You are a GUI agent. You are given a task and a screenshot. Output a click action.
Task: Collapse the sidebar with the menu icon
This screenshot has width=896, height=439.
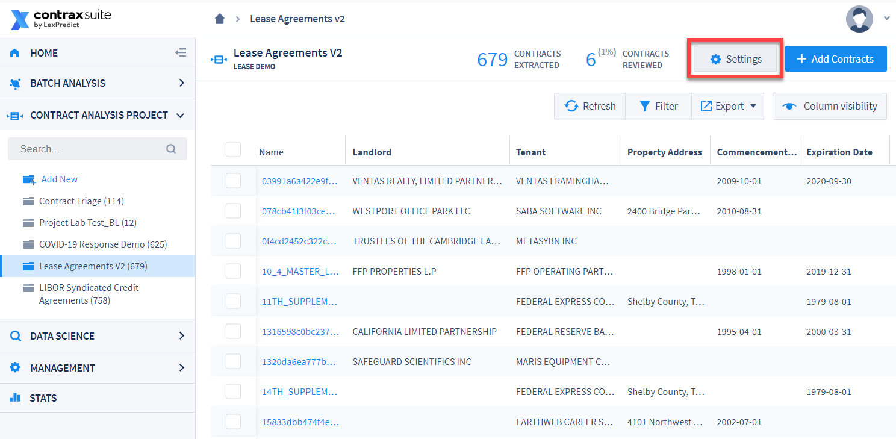181,53
